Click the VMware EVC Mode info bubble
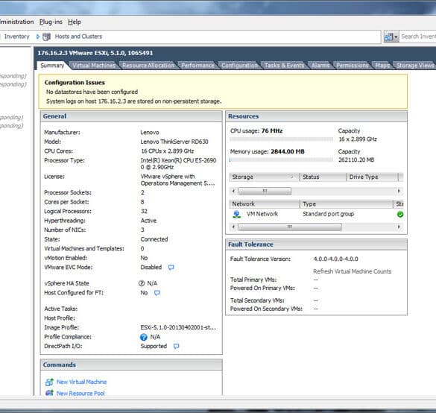The width and height of the screenshot is (436, 413). (171, 268)
